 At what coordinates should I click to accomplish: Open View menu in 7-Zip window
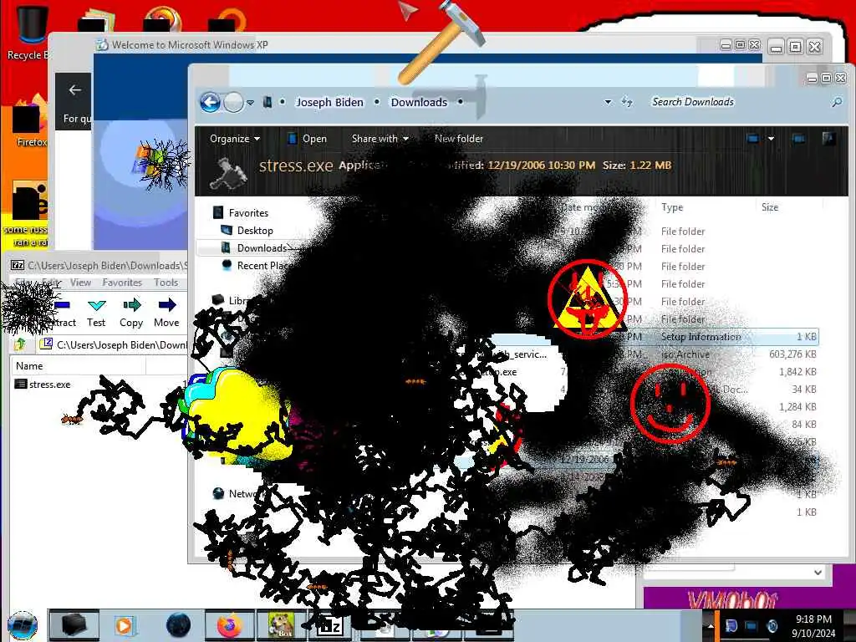point(80,283)
